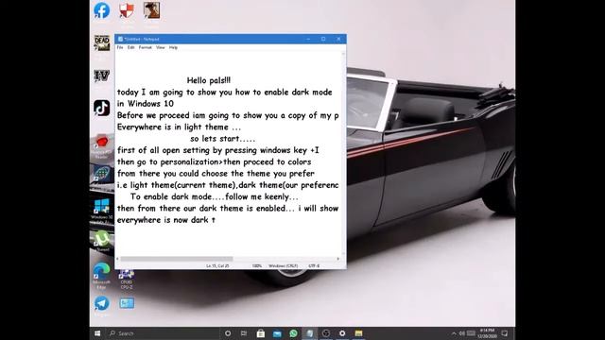This screenshot has width=605, height=340.
Task: Click the line "Everywhere is in light theme ..."
Action: click(179, 127)
